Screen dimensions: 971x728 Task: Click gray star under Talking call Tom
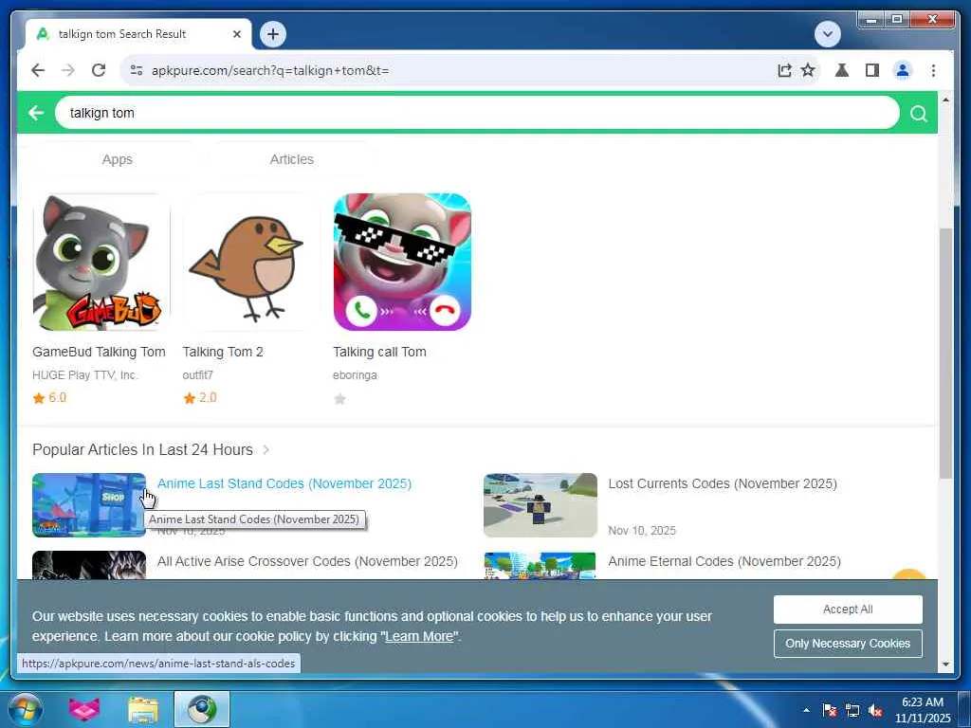pos(340,399)
